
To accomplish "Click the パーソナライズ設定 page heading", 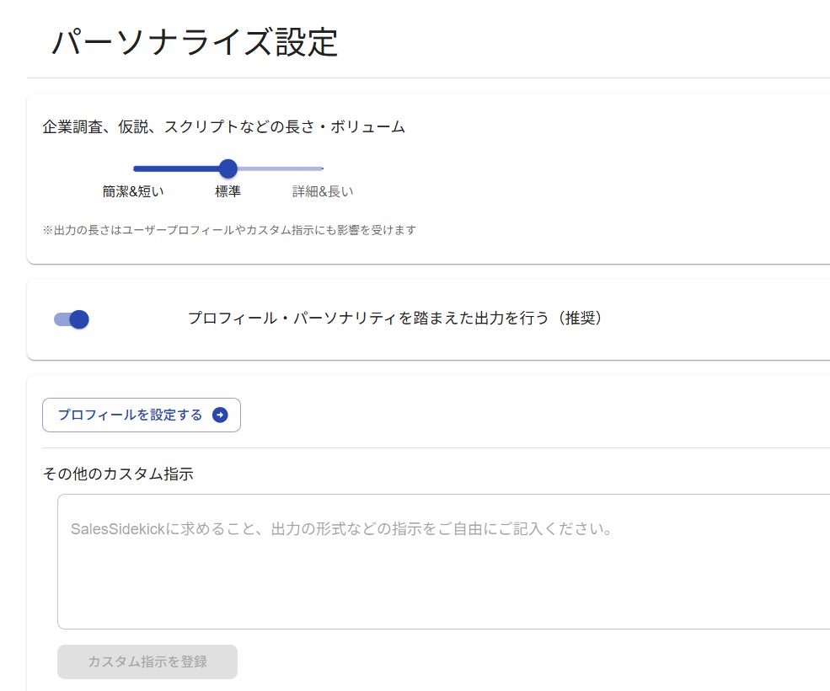I will [x=195, y=42].
